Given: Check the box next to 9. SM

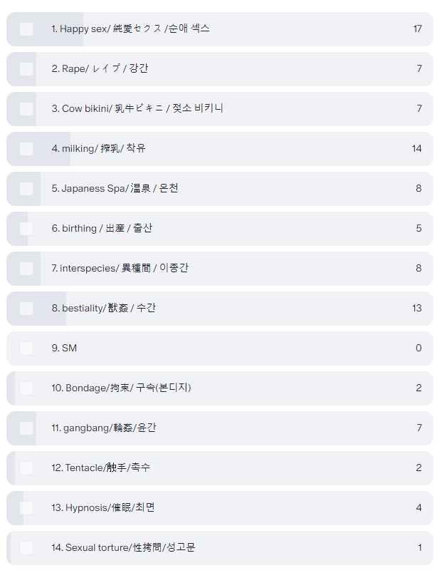Looking at the screenshot, I should 26,349.
